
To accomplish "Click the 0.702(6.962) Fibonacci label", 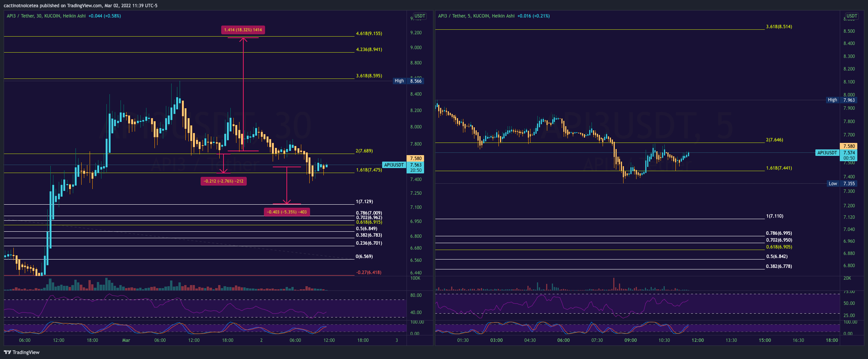I will click(x=369, y=218).
